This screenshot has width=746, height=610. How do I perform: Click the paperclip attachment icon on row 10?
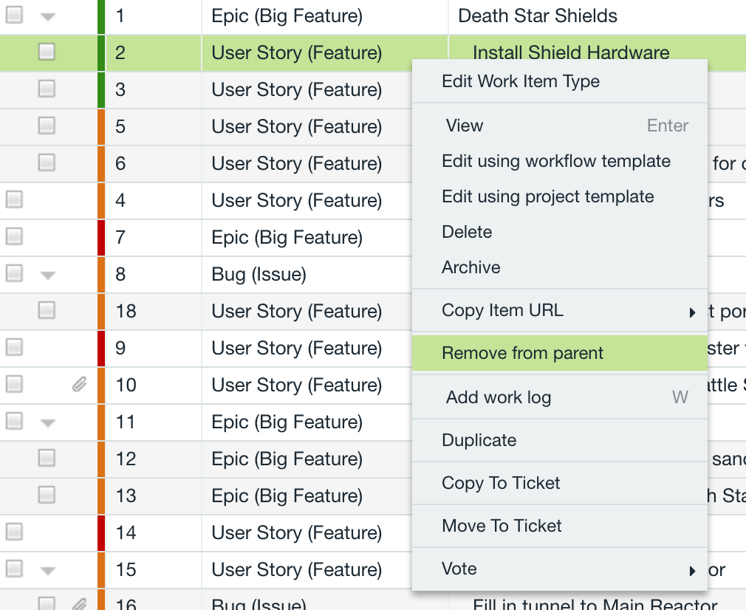[x=79, y=385]
